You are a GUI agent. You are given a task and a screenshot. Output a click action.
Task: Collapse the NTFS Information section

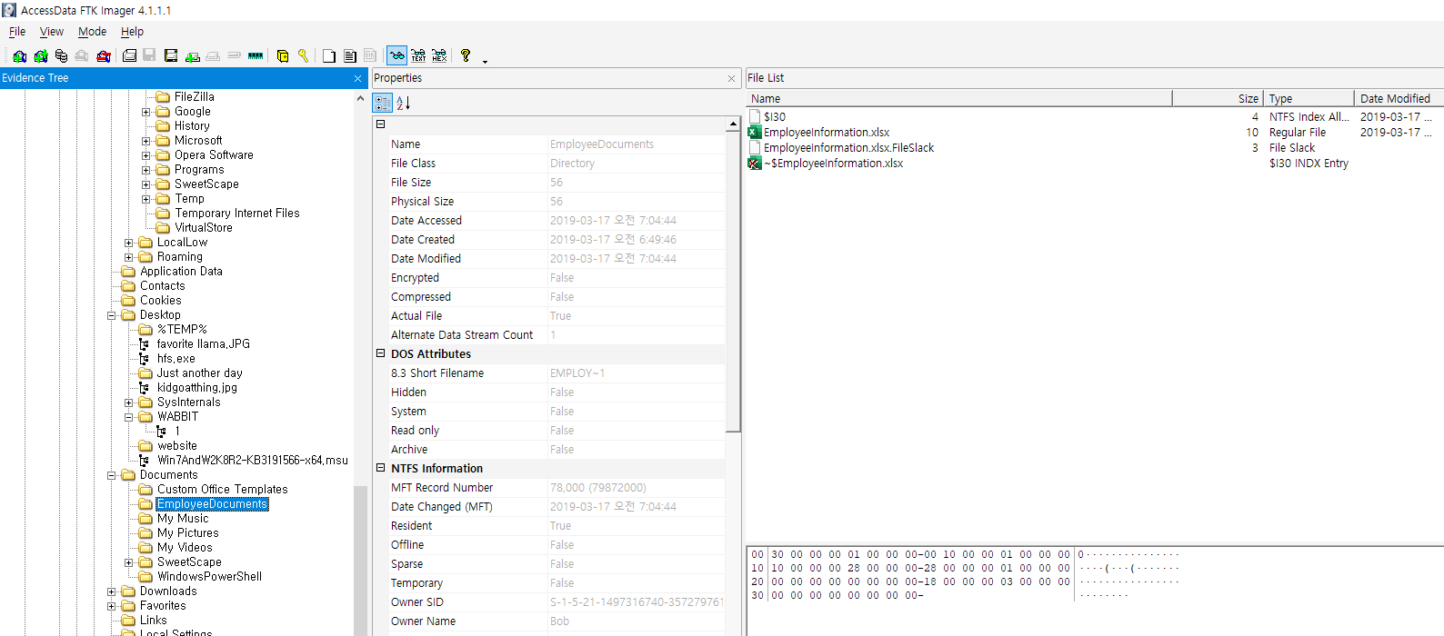(381, 468)
